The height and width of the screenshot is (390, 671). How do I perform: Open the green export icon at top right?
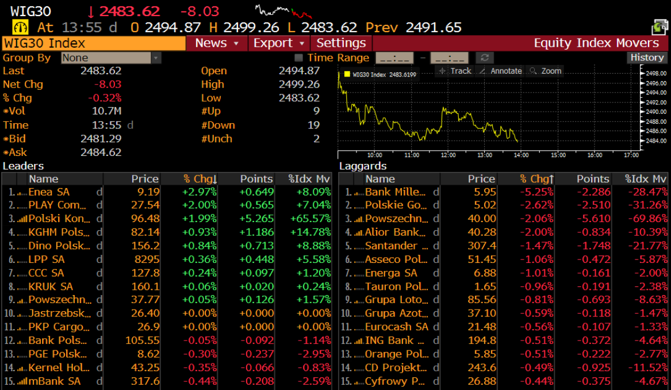point(659,28)
